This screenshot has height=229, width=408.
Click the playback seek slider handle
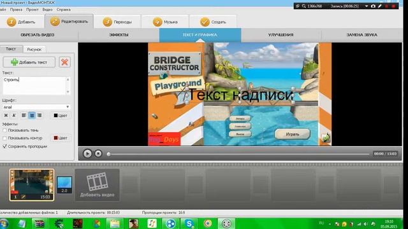click(x=109, y=154)
